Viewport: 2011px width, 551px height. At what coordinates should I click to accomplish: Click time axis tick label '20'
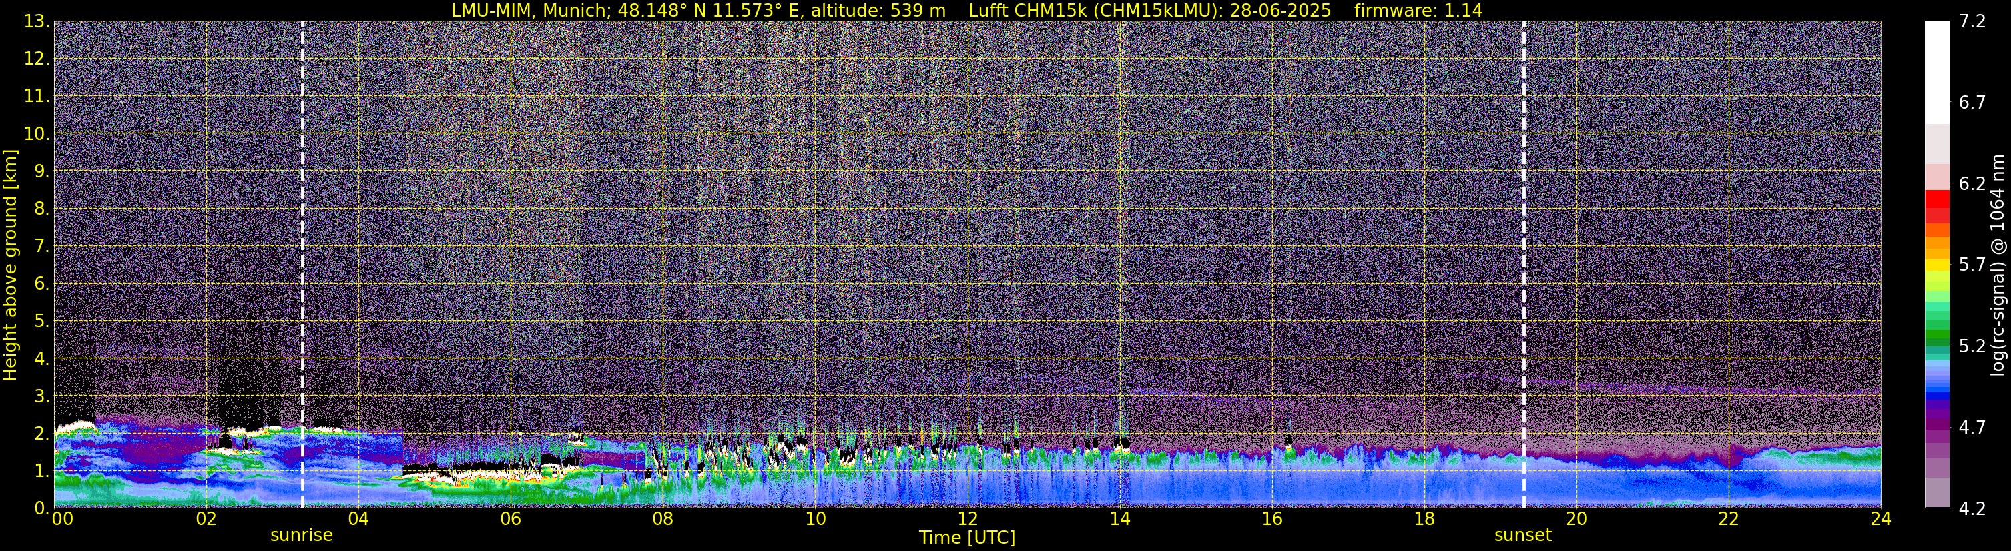click(1576, 519)
